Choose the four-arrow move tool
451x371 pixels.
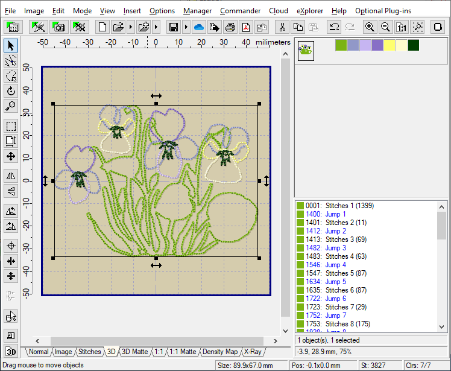11,156
